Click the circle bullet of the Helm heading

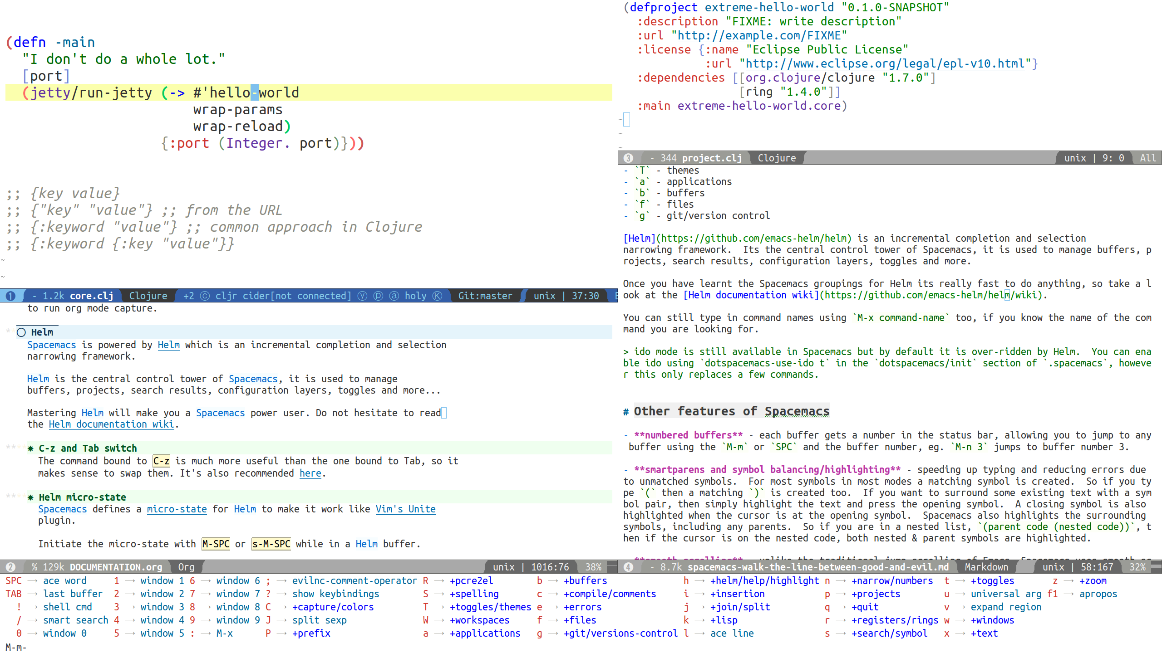point(21,332)
